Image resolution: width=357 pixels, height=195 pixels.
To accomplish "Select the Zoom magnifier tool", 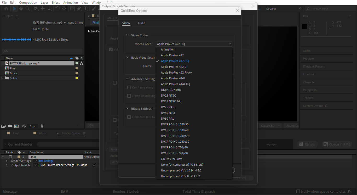I will pyautogui.click(x=27, y=9).
